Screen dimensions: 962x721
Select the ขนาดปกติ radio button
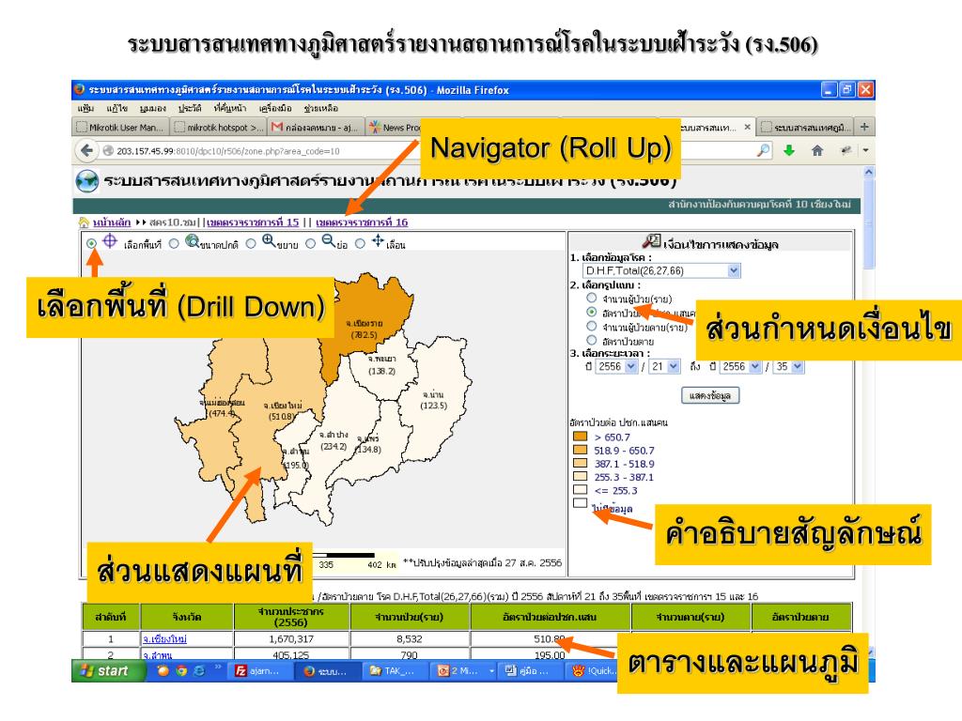(174, 243)
